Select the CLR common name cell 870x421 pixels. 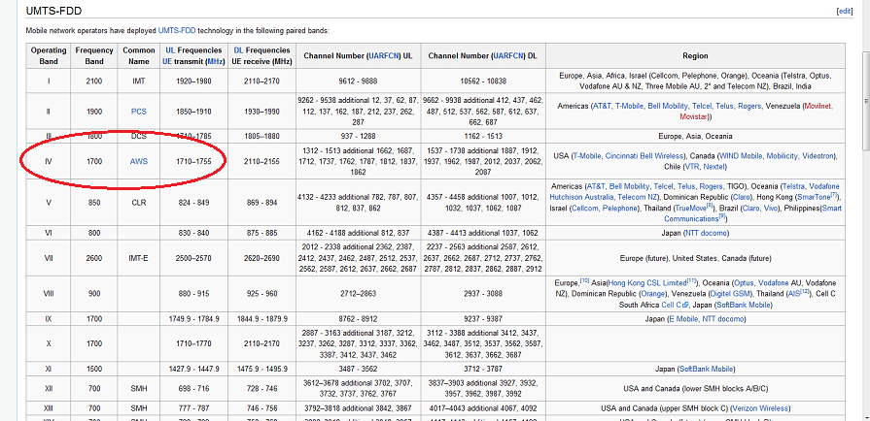[x=139, y=203]
